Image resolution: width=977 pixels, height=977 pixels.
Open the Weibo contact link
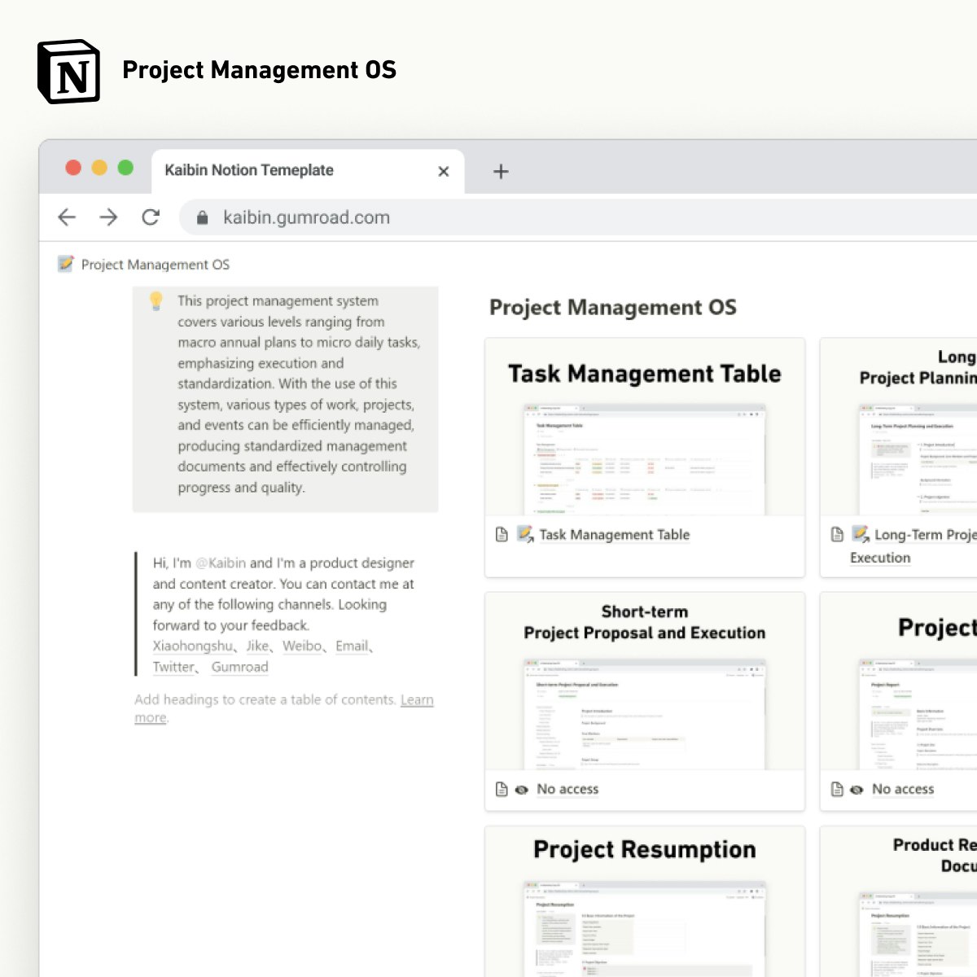(302, 646)
